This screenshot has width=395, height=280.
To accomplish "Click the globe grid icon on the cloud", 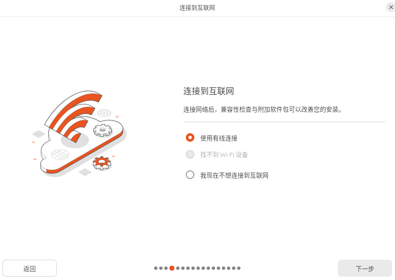I will pyautogui.click(x=60, y=154).
